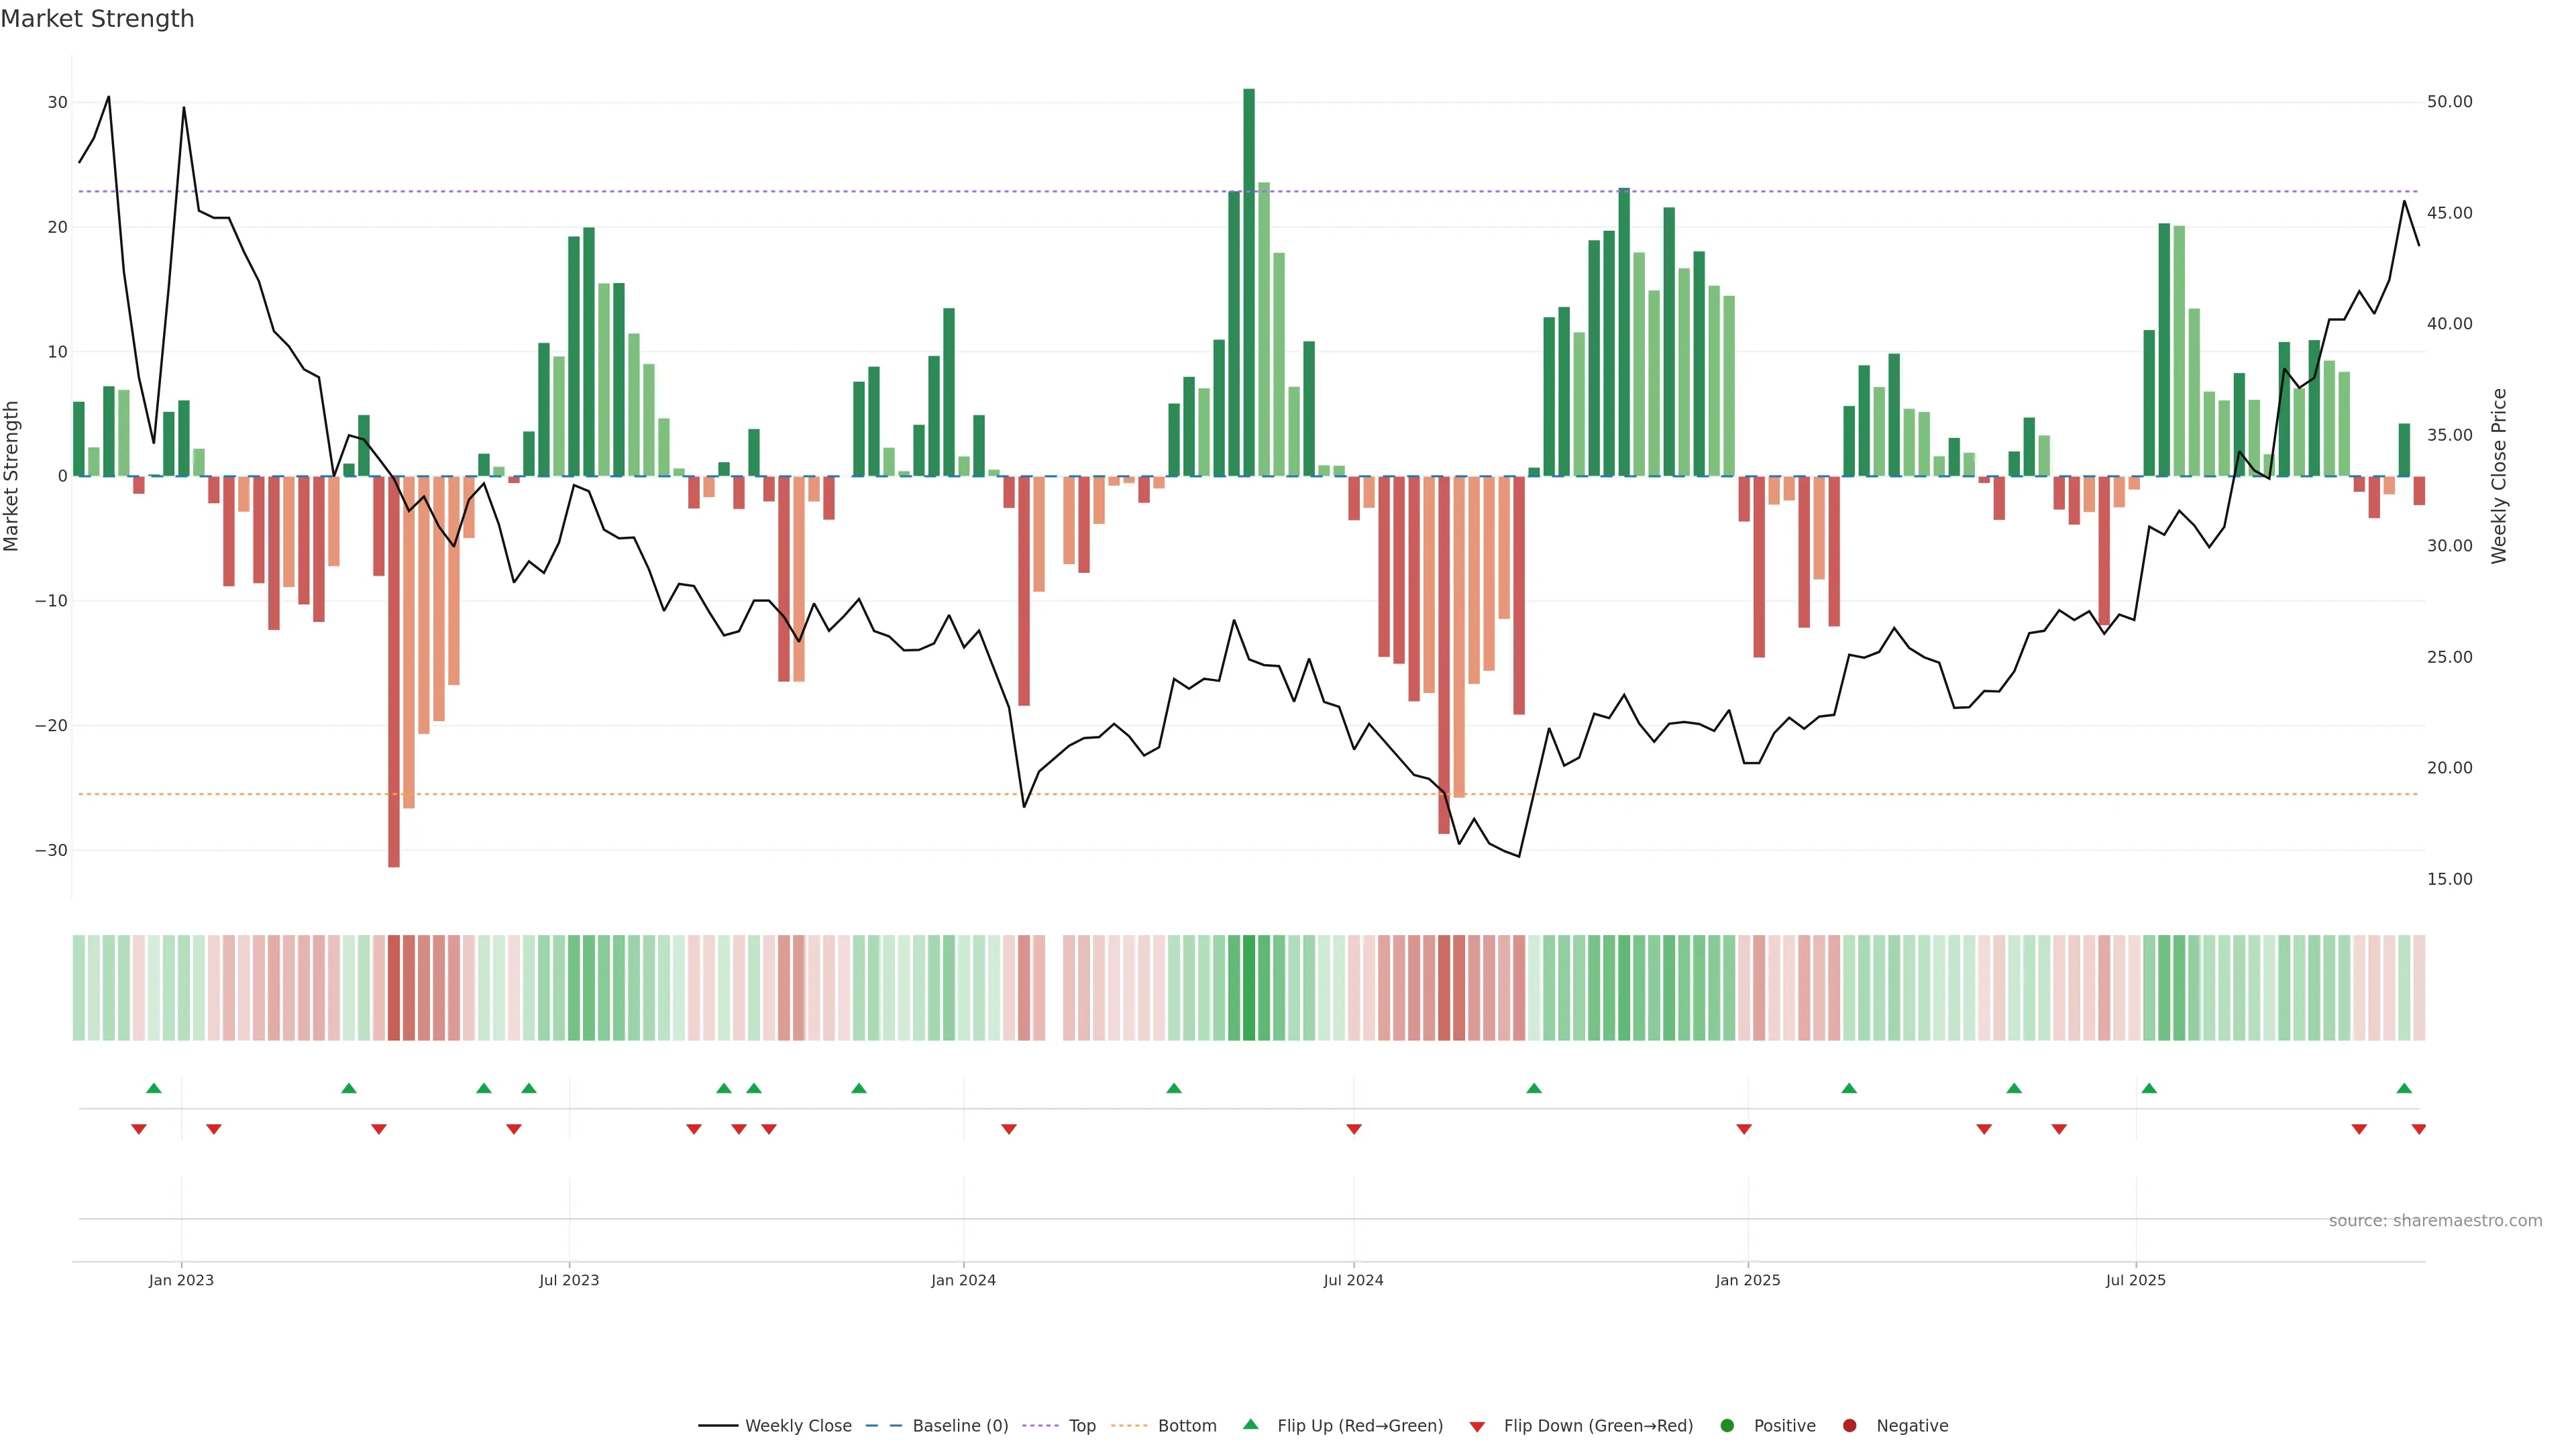Click the first green flip-up triangle marker

[x=154, y=1088]
